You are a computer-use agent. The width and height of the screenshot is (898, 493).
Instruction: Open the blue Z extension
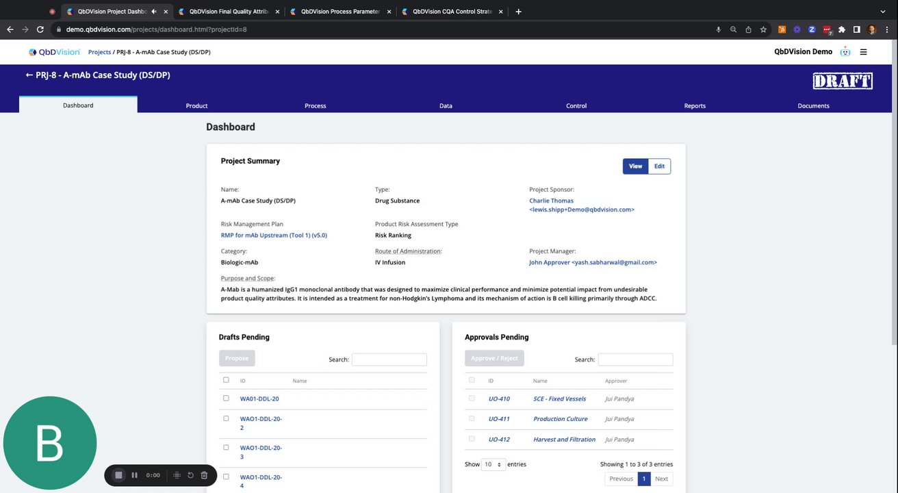click(x=812, y=29)
